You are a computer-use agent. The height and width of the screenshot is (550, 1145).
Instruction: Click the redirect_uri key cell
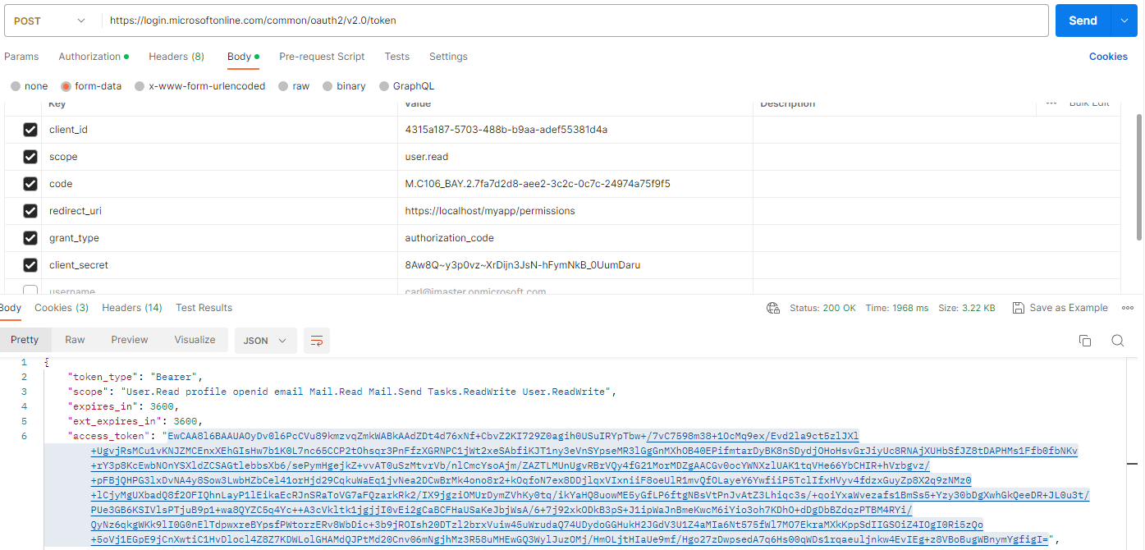(x=220, y=211)
